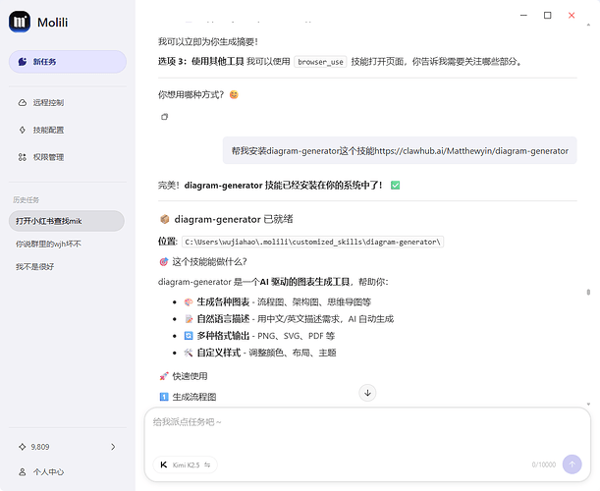Click the customized_skills path code box
Image resolution: width=600 pixels, height=491 pixels.
[x=312, y=242]
